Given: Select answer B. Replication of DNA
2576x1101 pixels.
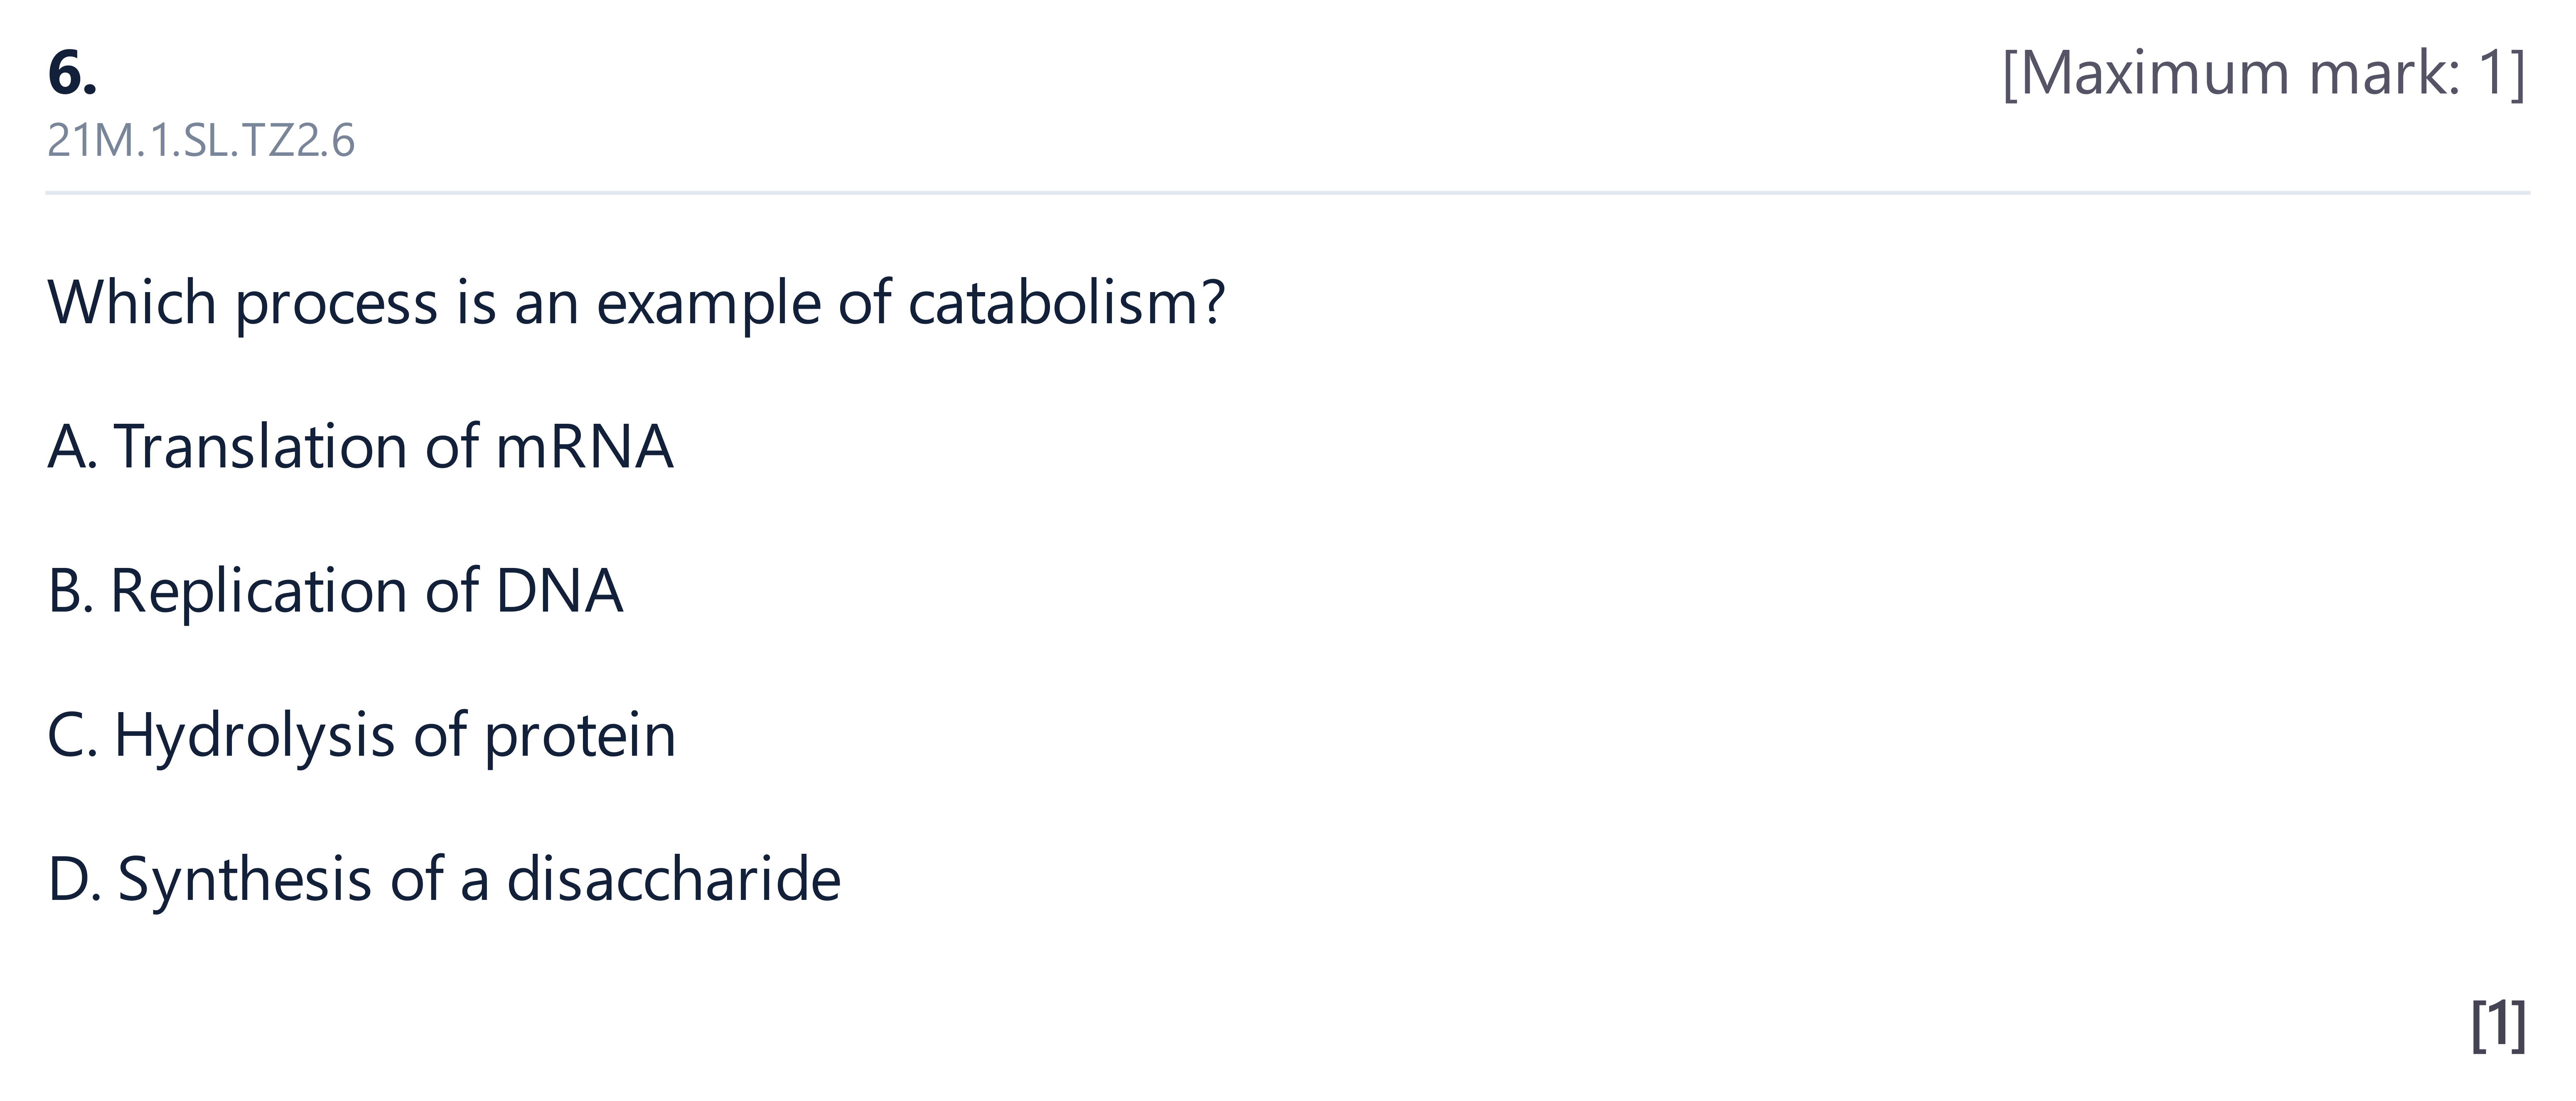Looking at the screenshot, I should tap(335, 590).
